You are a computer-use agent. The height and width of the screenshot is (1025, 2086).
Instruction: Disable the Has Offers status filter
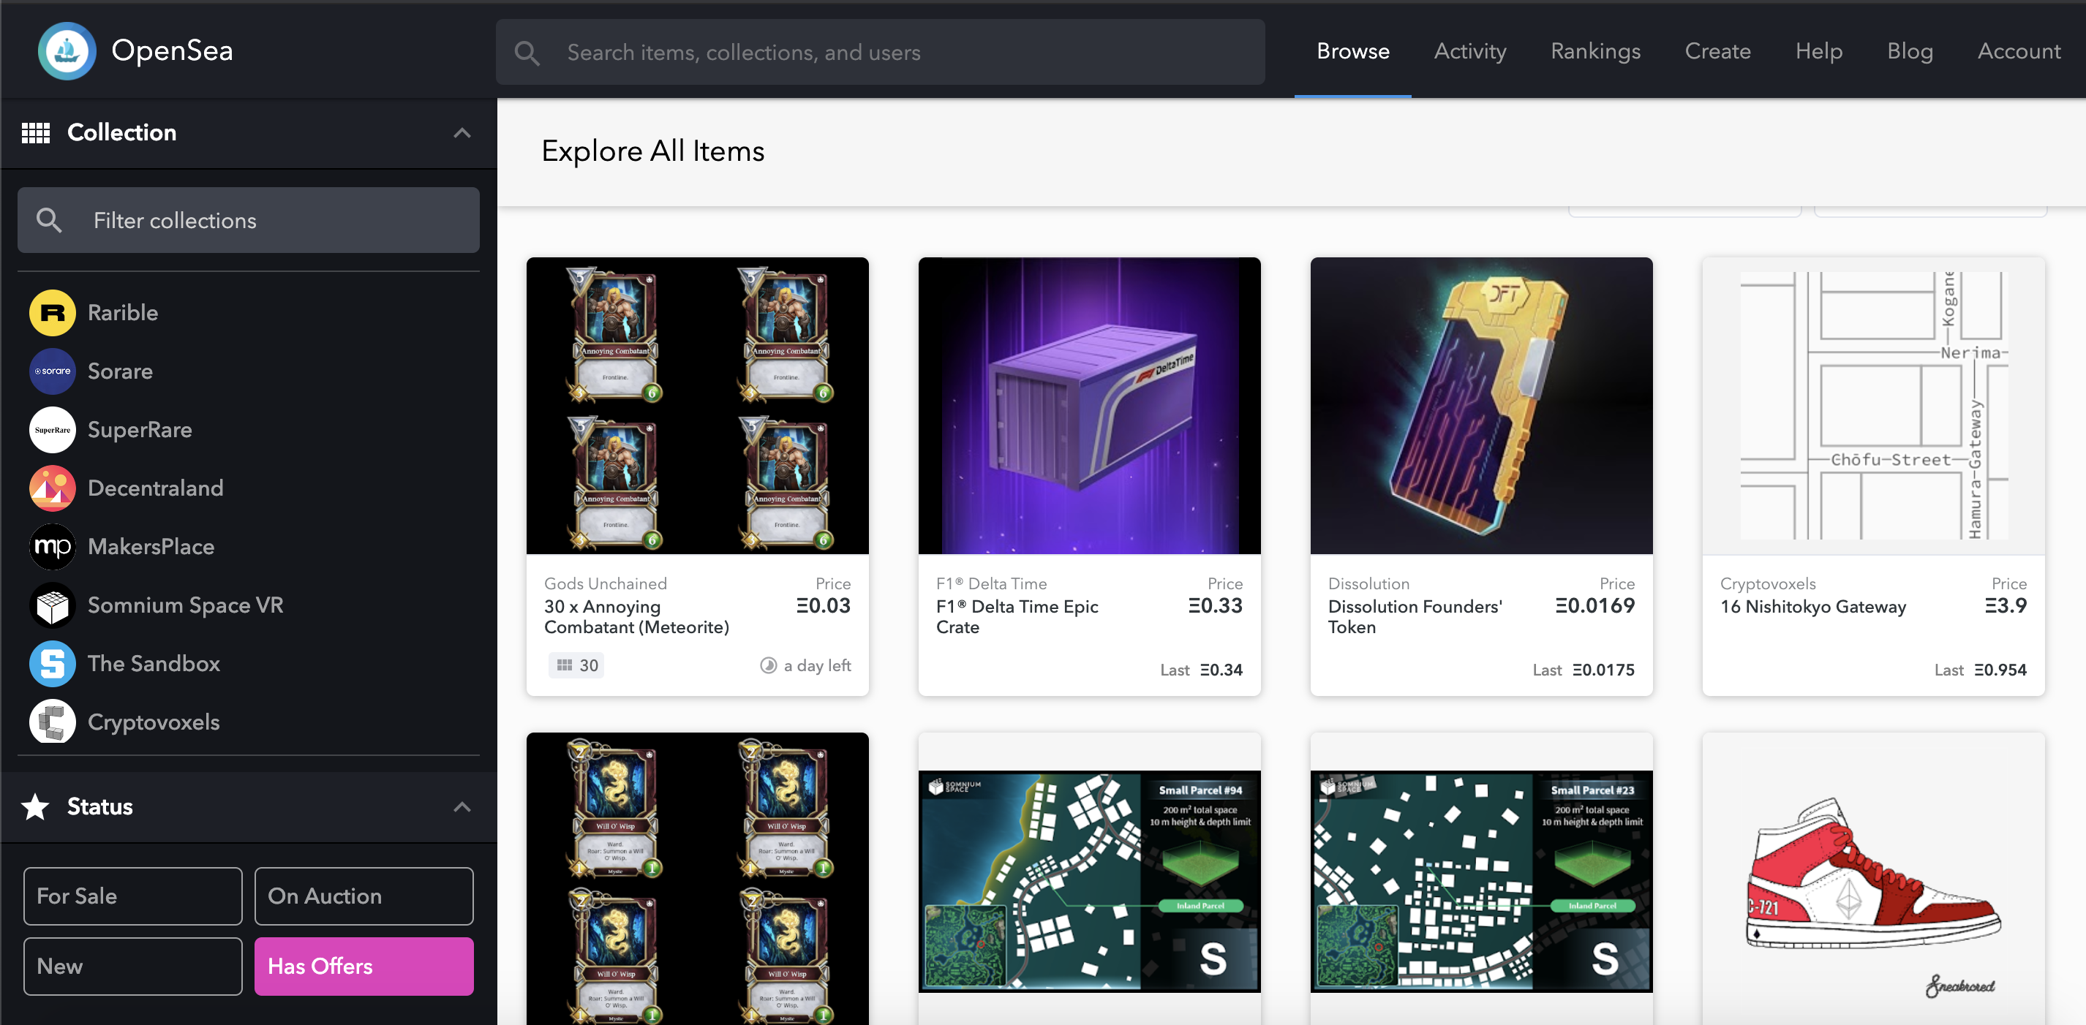(x=364, y=966)
